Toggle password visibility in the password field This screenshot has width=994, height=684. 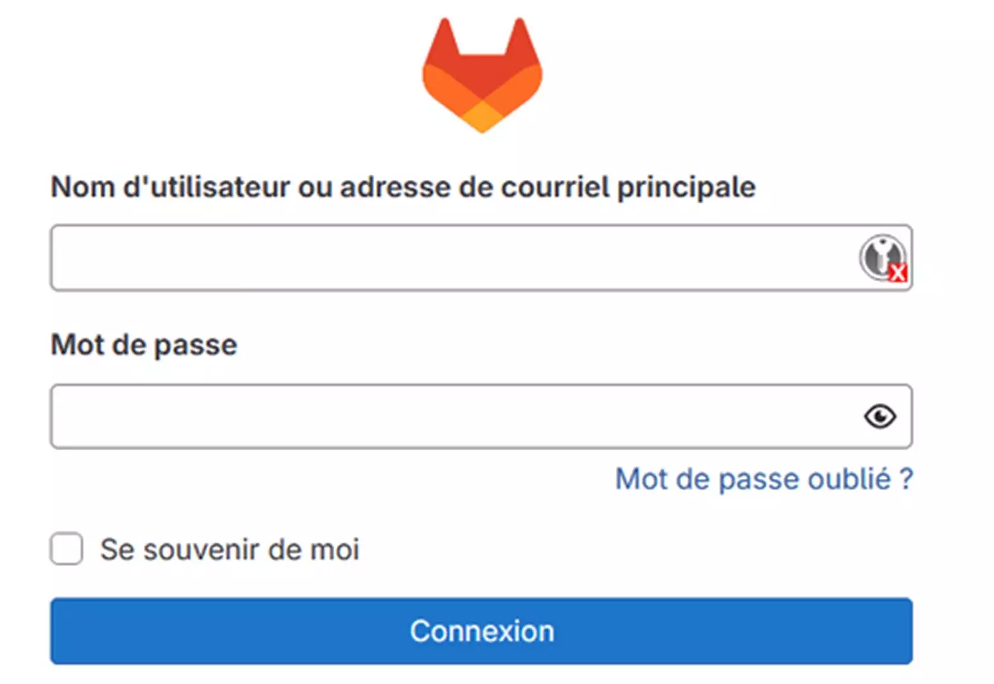click(879, 416)
